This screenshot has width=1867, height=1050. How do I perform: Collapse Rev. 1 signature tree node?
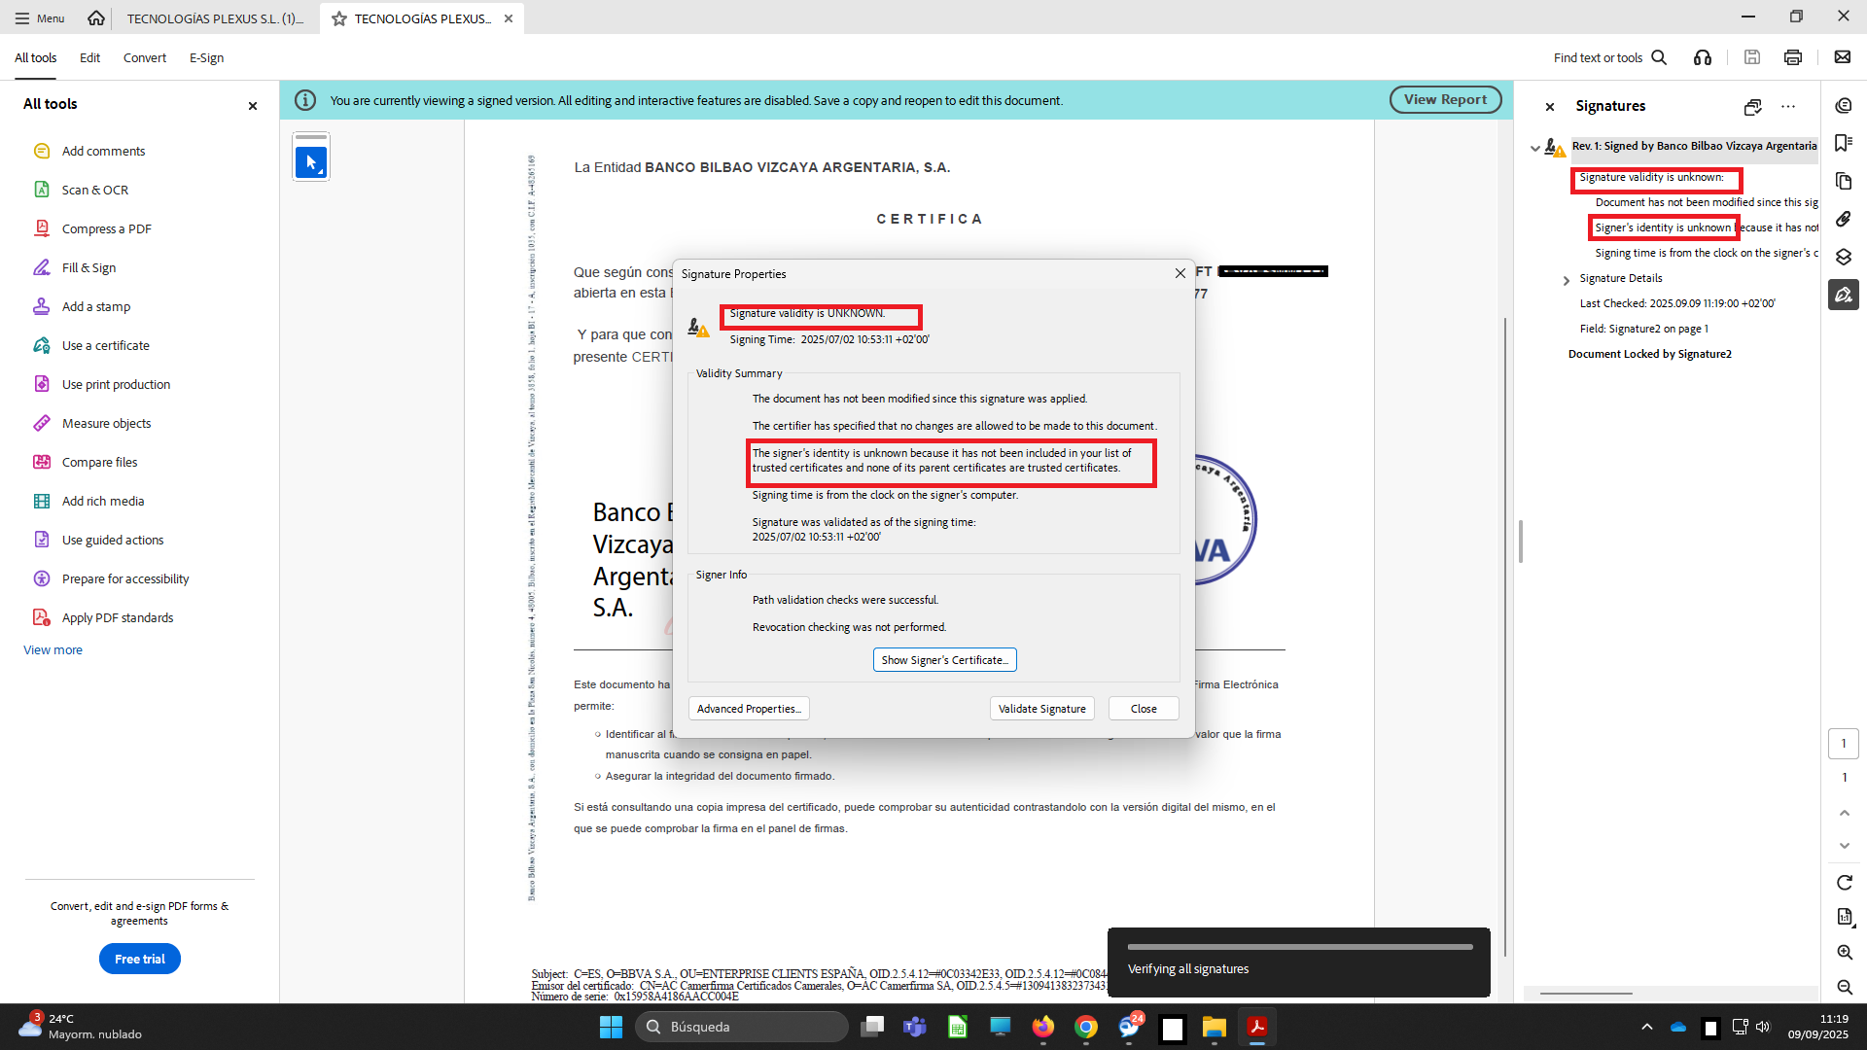pyautogui.click(x=1535, y=148)
